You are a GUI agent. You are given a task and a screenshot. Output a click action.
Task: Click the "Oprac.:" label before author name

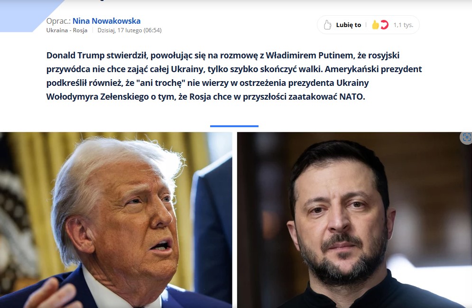[x=58, y=21]
